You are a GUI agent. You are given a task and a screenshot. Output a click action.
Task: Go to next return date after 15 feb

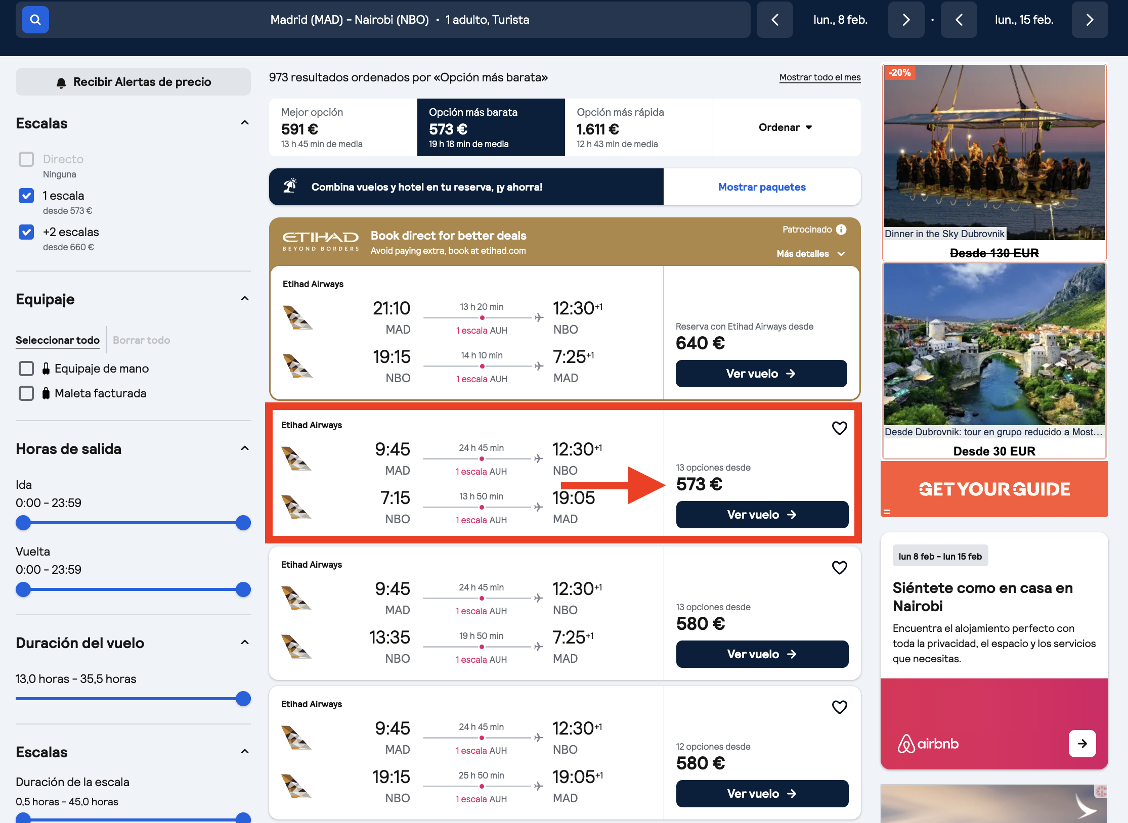[x=1090, y=20]
